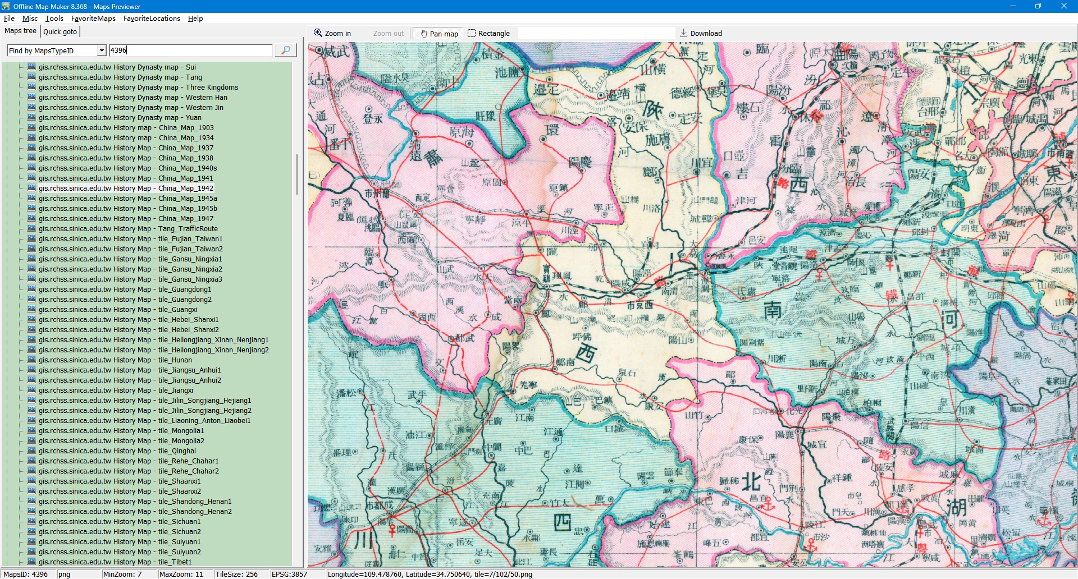Click the map ID search input field

191,50
